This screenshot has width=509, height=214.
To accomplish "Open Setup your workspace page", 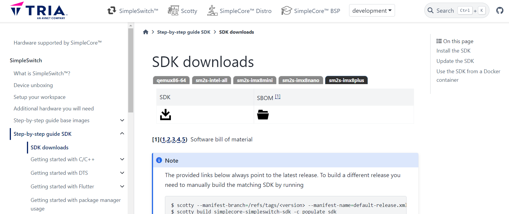I will click(x=39, y=97).
